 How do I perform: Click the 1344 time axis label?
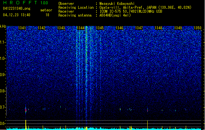pyautogui.click(x=81, y=28)
